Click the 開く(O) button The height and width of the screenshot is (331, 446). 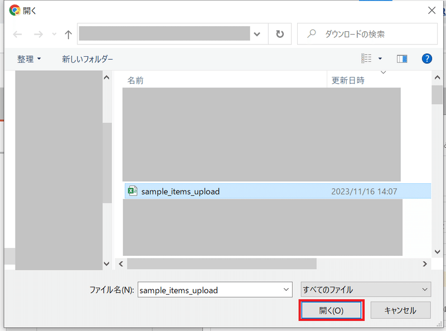pyautogui.click(x=331, y=310)
